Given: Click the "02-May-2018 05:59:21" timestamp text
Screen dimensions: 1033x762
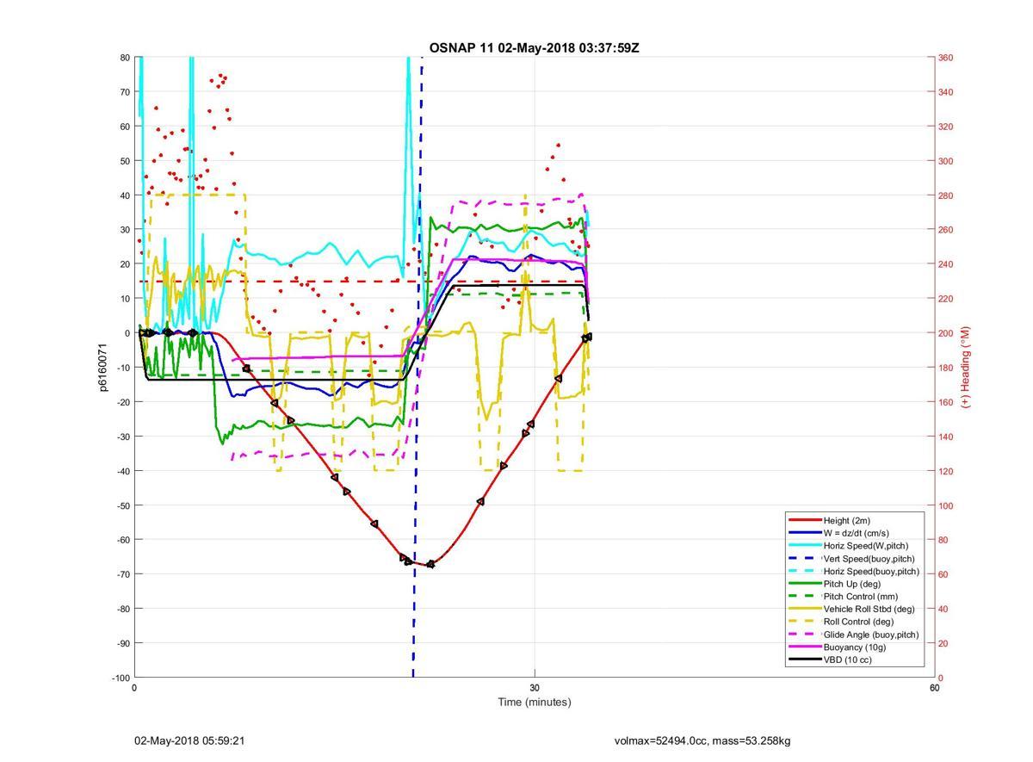Looking at the screenshot, I should point(189,740).
